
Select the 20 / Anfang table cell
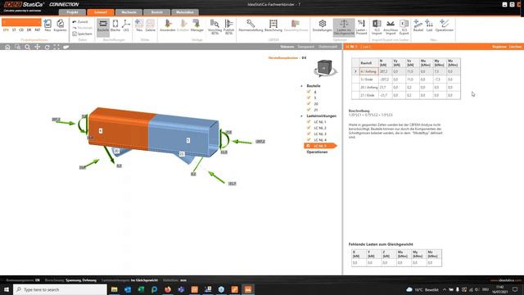point(369,88)
